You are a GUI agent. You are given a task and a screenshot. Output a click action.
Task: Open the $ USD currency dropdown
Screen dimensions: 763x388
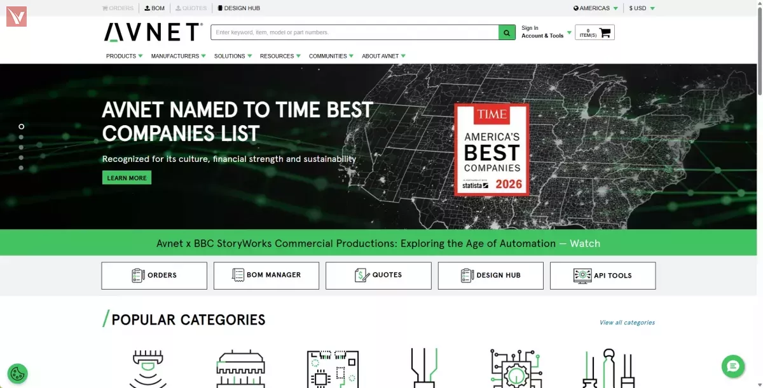click(642, 8)
